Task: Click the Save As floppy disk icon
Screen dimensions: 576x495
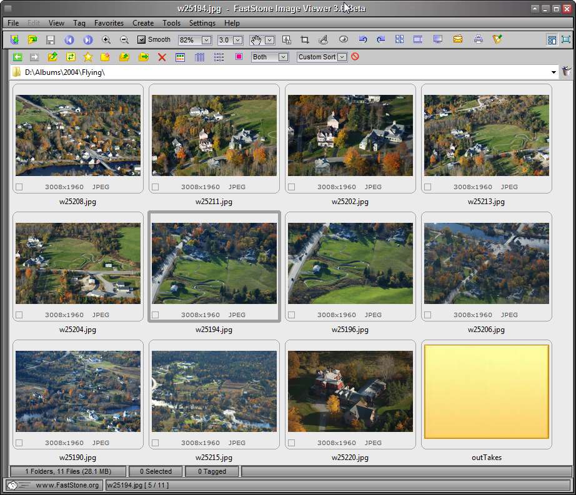Action: [x=51, y=39]
